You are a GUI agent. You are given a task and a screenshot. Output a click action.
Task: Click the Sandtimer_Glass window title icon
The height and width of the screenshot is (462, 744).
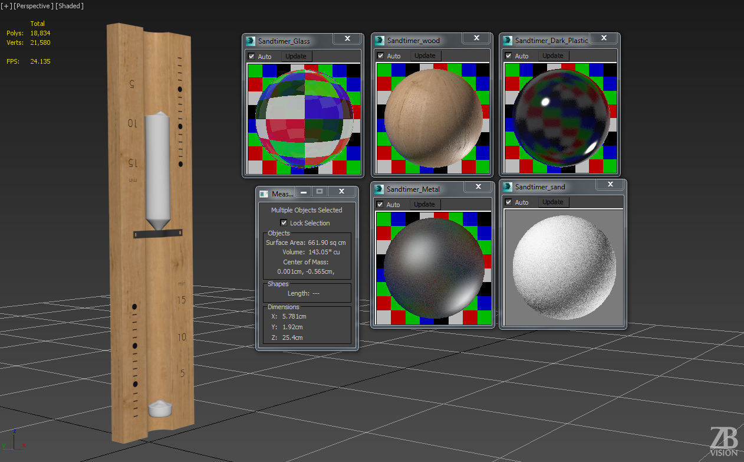click(251, 41)
